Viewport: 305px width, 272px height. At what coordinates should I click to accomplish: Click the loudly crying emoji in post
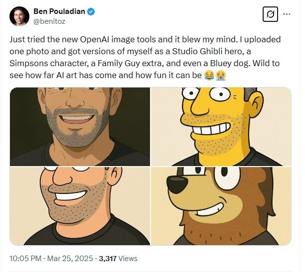point(220,76)
